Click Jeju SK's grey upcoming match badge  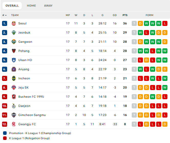tap(134, 88)
